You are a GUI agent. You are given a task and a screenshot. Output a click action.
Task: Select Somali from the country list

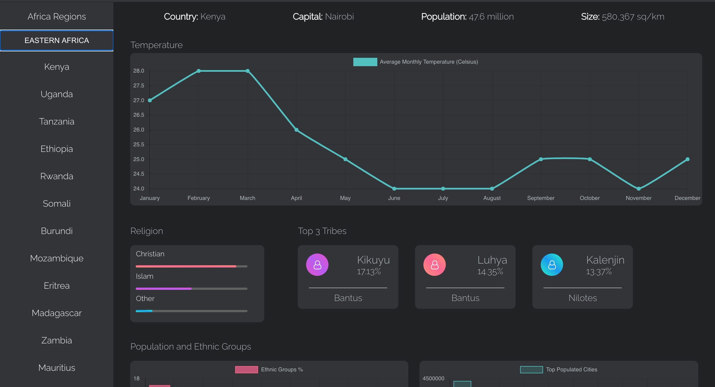tap(57, 204)
